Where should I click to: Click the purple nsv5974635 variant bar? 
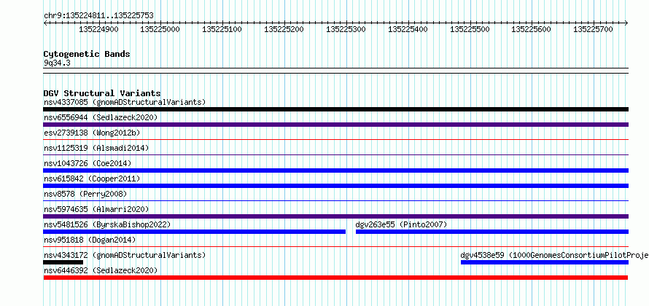click(335, 216)
